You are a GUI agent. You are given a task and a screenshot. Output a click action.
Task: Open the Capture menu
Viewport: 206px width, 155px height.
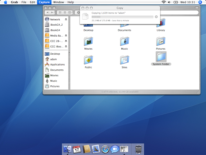coord(44,2)
